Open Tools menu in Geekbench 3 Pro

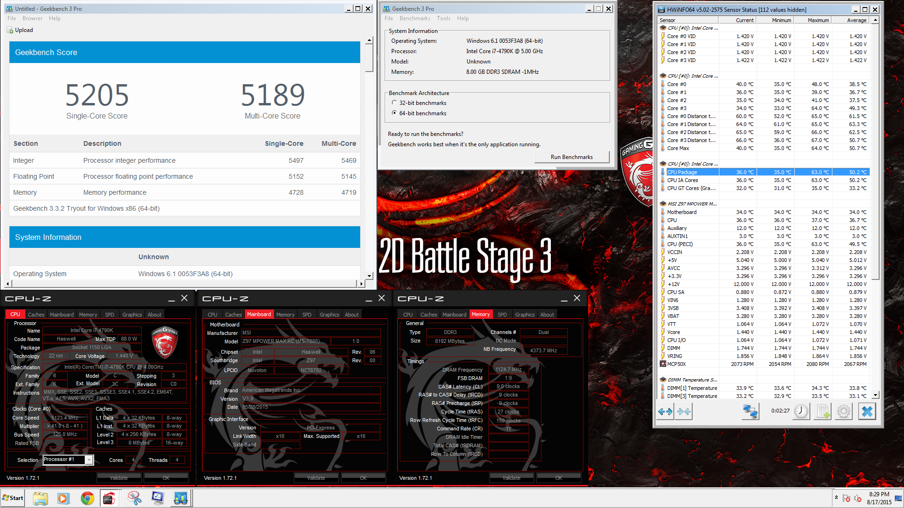pos(444,18)
